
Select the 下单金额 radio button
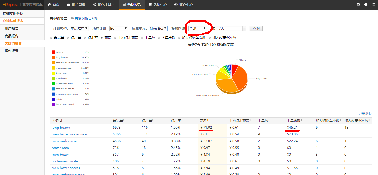click(159, 38)
